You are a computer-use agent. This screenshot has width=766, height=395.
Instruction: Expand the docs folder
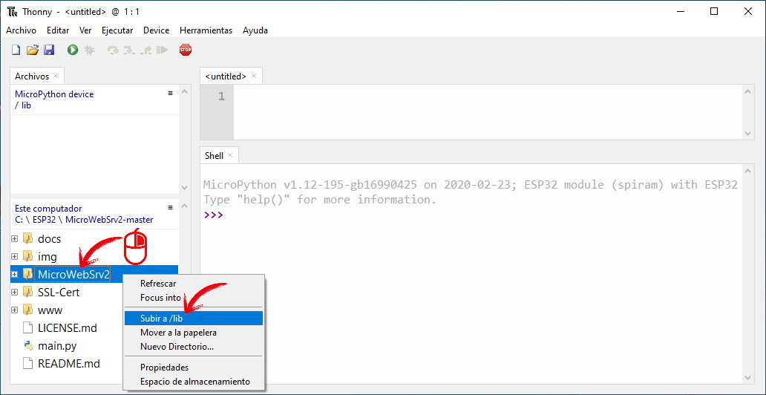pyautogui.click(x=15, y=239)
